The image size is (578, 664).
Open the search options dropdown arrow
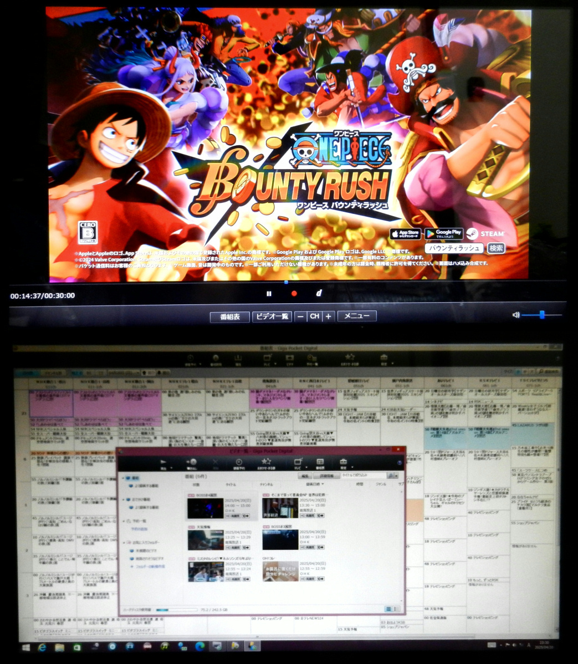[x=396, y=476]
